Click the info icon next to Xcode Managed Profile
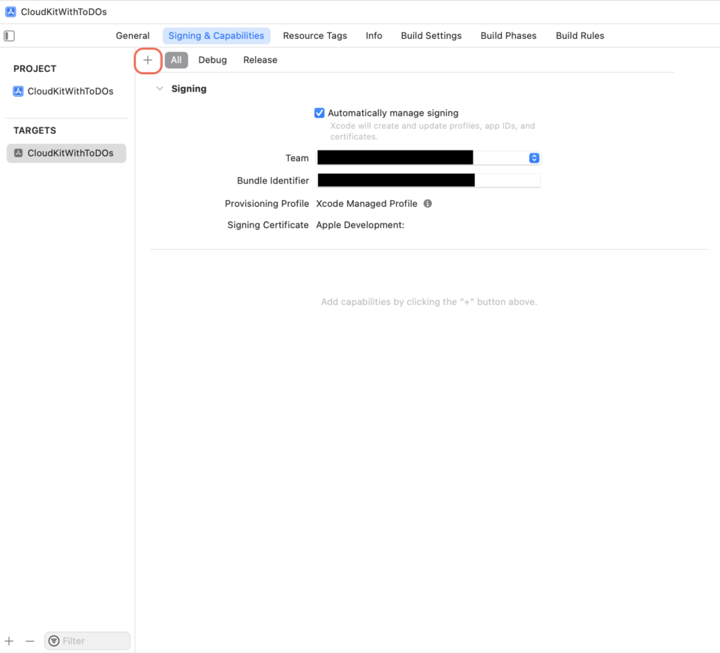Image resolution: width=720 pixels, height=653 pixels. (x=427, y=203)
